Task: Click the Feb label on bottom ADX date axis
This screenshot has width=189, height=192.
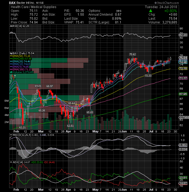Action: pyautogui.click(x=16, y=190)
